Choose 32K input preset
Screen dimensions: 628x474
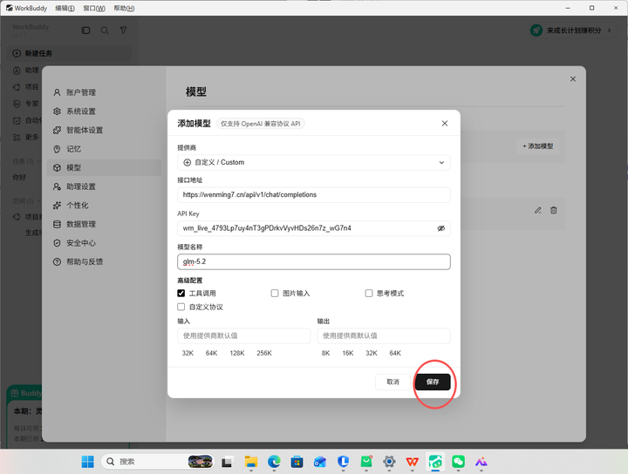click(188, 353)
